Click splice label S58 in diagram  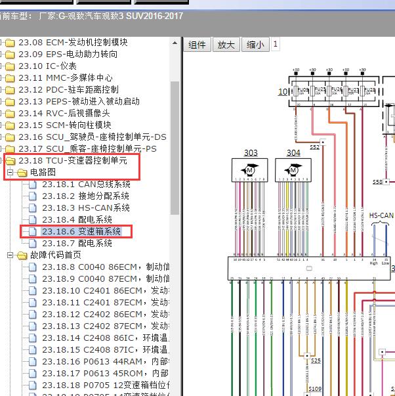(x=377, y=182)
